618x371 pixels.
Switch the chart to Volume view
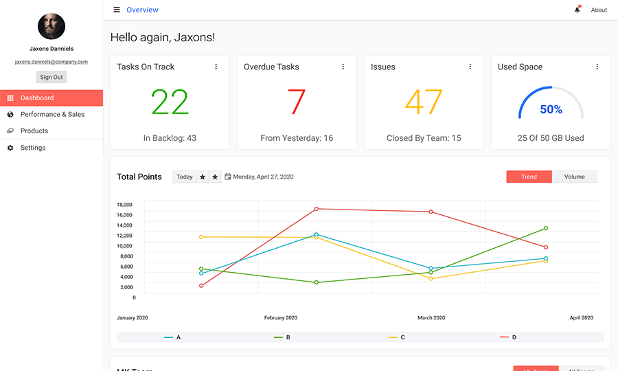pyautogui.click(x=575, y=177)
